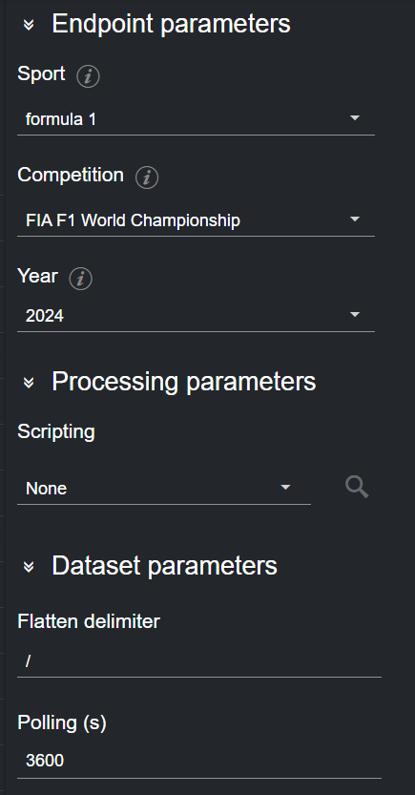The width and height of the screenshot is (415, 795).
Task: Click the magnifier icon beside Scripting
Action: 357,488
